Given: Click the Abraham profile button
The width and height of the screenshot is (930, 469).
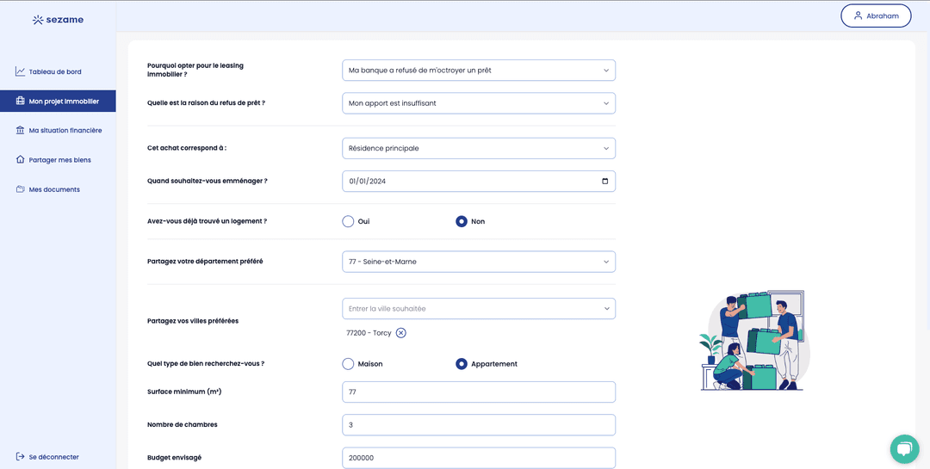Looking at the screenshot, I should tap(876, 15).
